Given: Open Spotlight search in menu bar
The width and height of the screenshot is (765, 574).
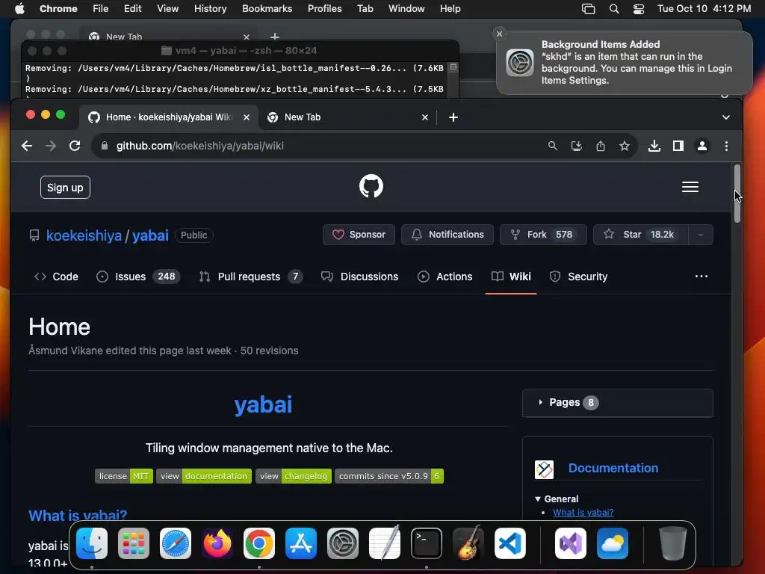Looking at the screenshot, I should pos(614,9).
